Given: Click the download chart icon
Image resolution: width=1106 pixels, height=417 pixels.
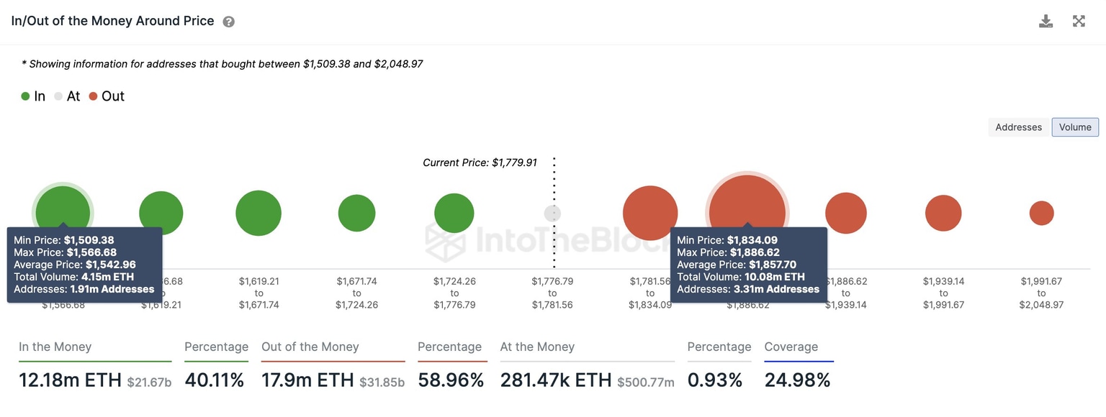Looking at the screenshot, I should click(x=1046, y=20).
